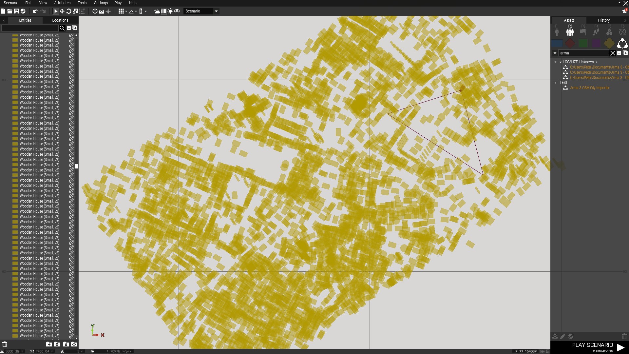The height and width of the screenshot is (354, 629).
Task: Click the entity search input field
Action: 30,28
